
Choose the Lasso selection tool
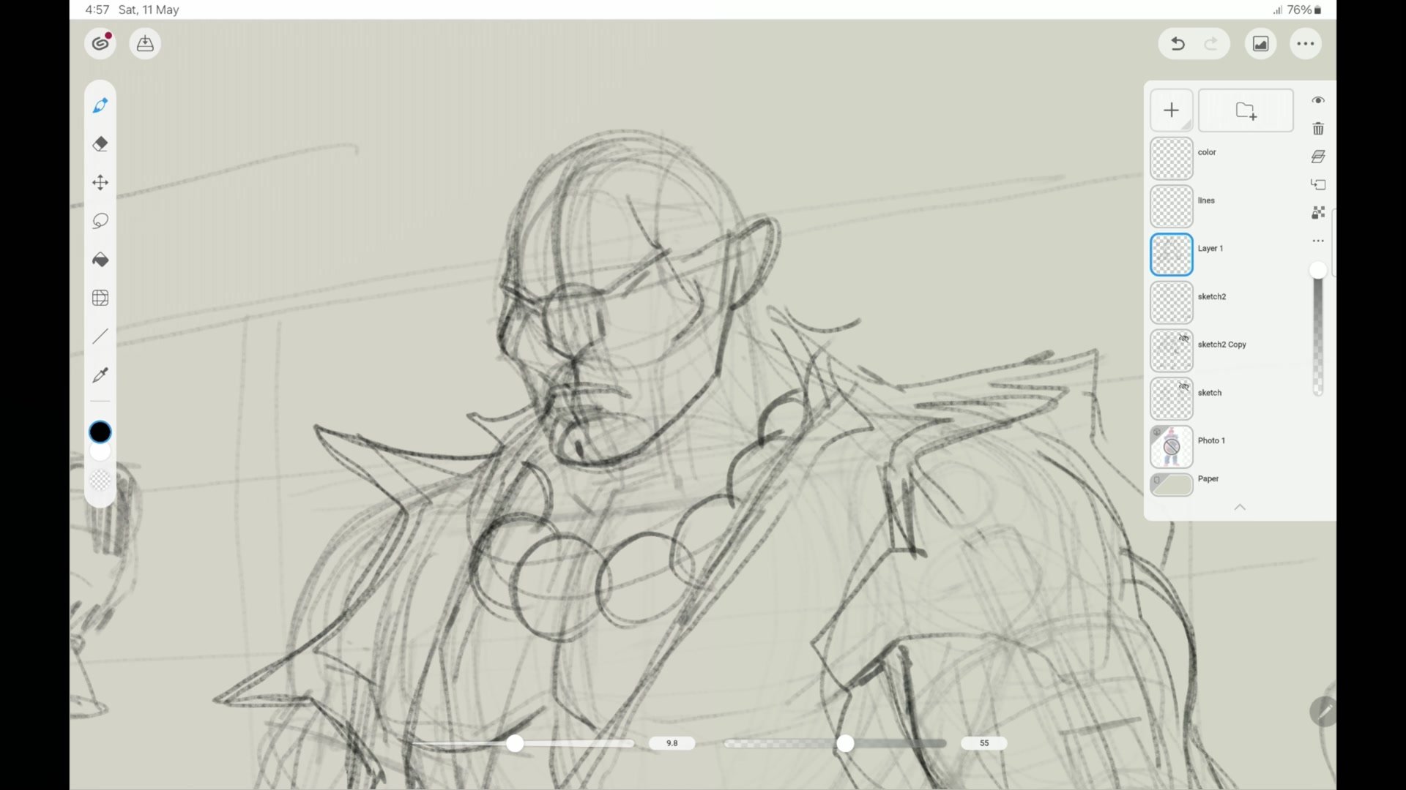tap(100, 221)
